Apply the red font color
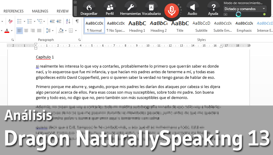Screen dimensions: 273x155 point(7,31)
